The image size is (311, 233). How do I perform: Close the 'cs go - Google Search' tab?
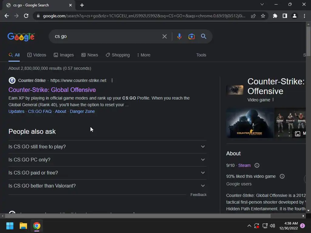coord(70,5)
